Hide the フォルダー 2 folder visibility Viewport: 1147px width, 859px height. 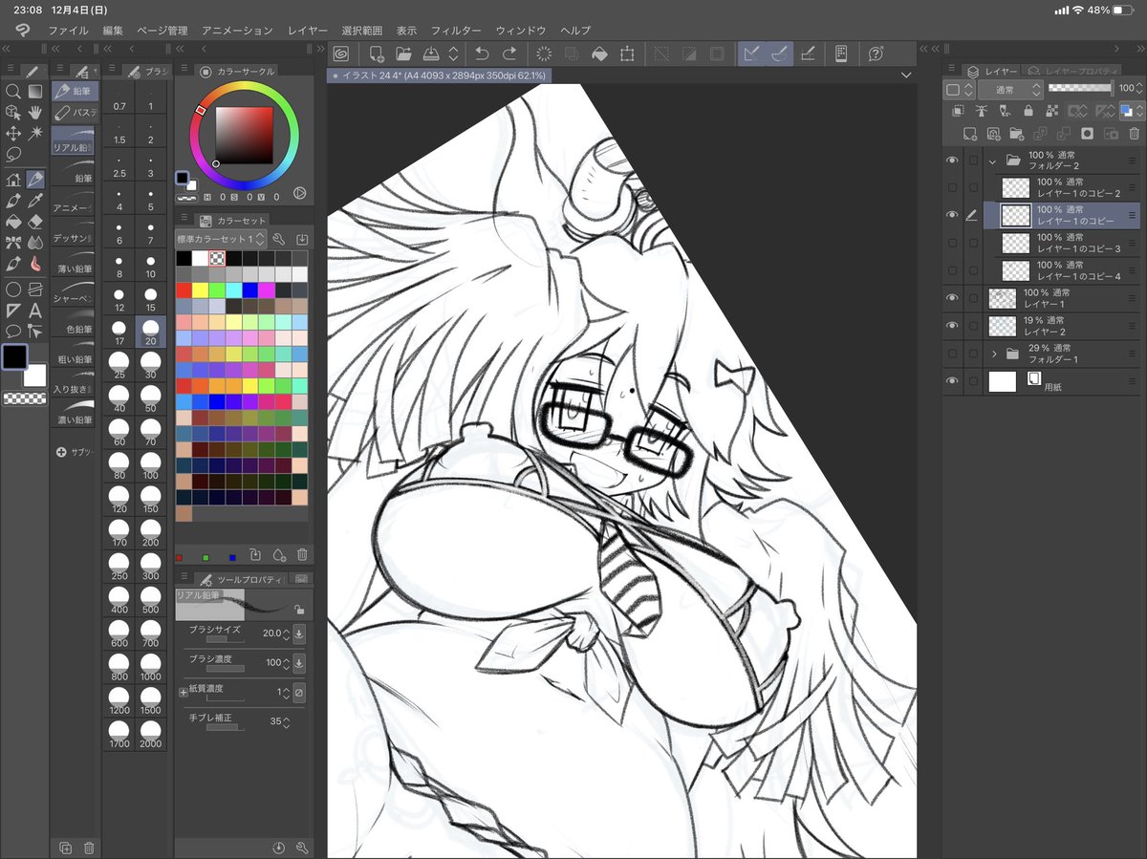coord(952,160)
